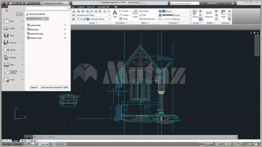Open the ByLayer lineweight dropdown
The image size is (262, 147).
coord(176,15)
